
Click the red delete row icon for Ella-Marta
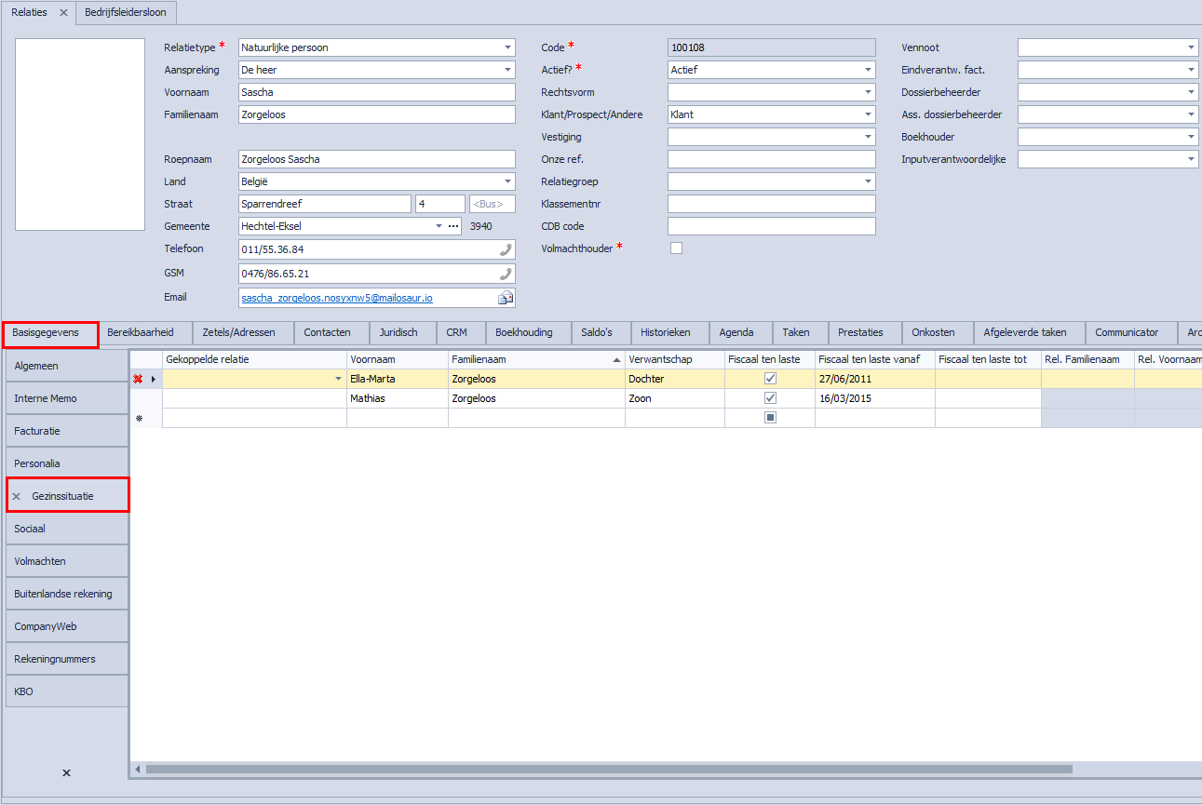pyautogui.click(x=138, y=379)
